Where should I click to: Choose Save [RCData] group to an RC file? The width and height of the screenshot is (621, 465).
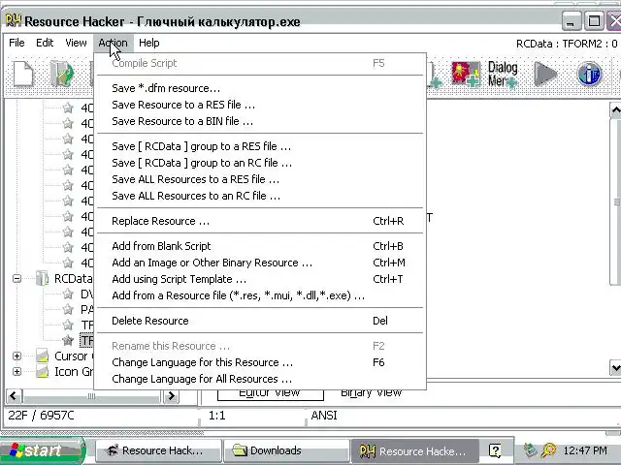click(x=261, y=163)
